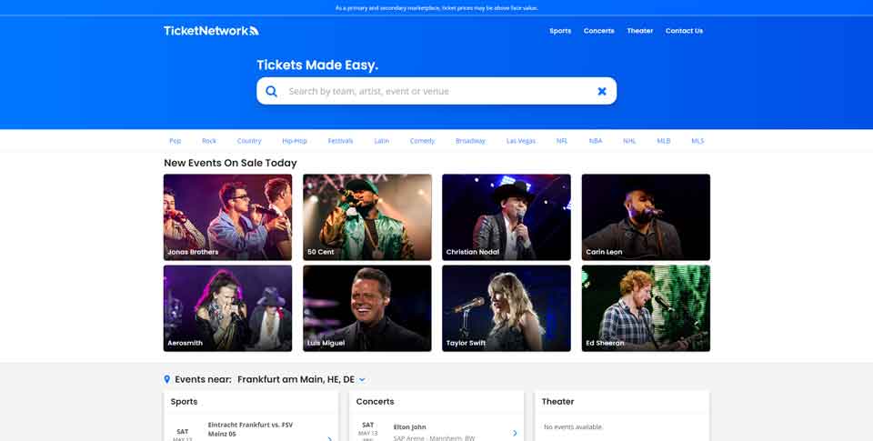The width and height of the screenshot is (873, 441).
Task: Select the Broadway category
Action: point(470,141)
